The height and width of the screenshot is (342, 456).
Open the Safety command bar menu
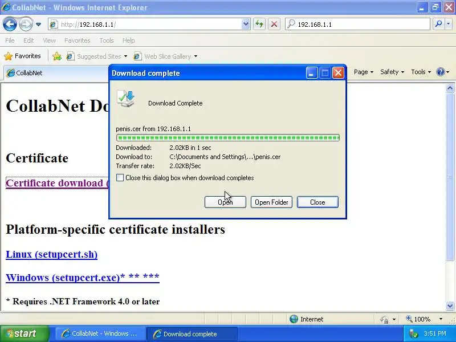point(392,72)
